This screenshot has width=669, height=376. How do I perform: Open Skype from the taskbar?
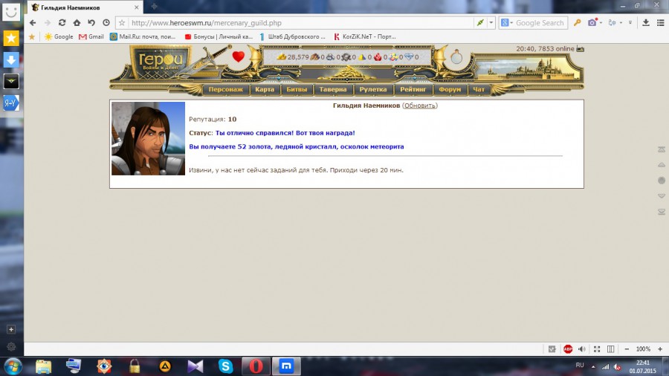(x=225, y=366)
